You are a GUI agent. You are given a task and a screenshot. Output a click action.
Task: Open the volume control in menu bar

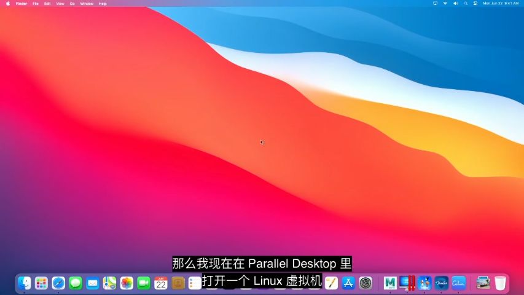455,3
